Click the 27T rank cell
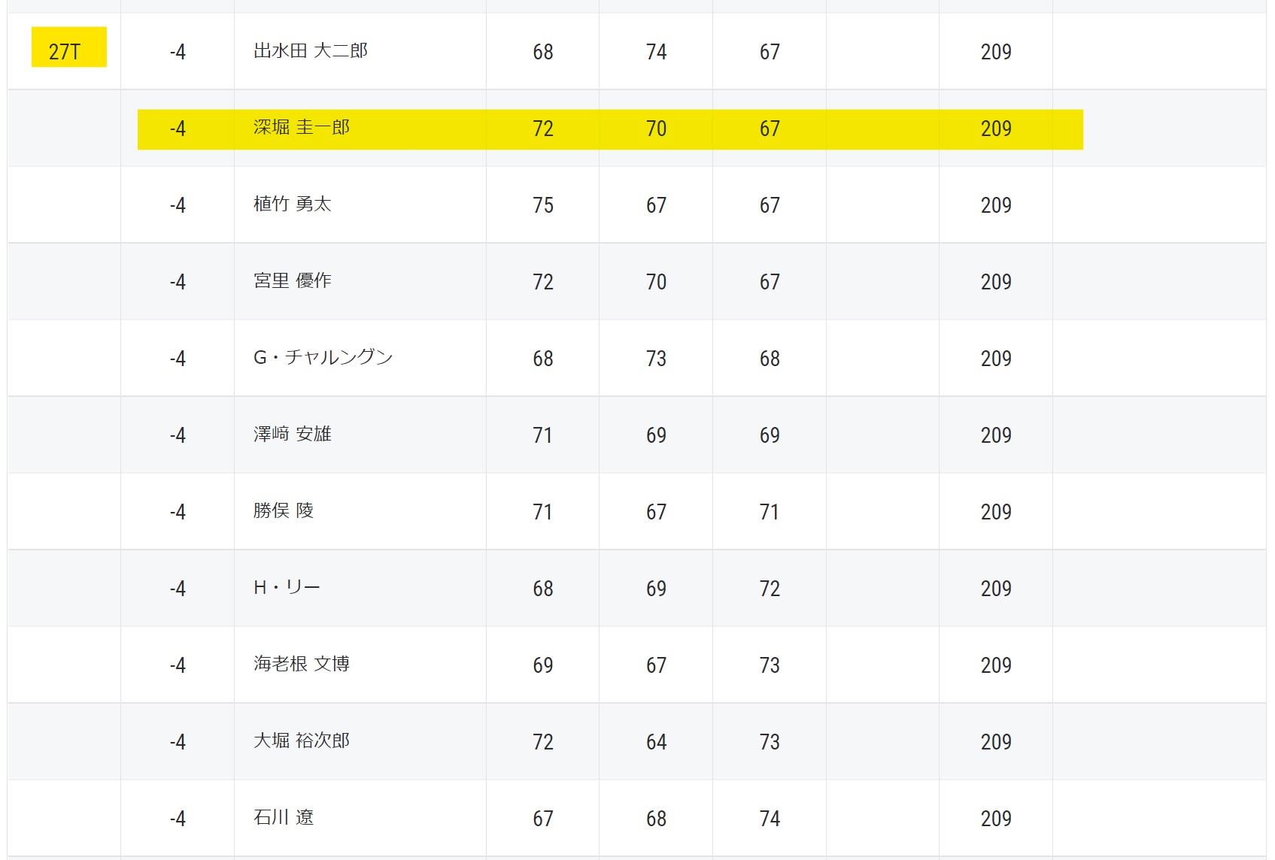The width and height of the screenshot is (1275, 860). (69, 47)
